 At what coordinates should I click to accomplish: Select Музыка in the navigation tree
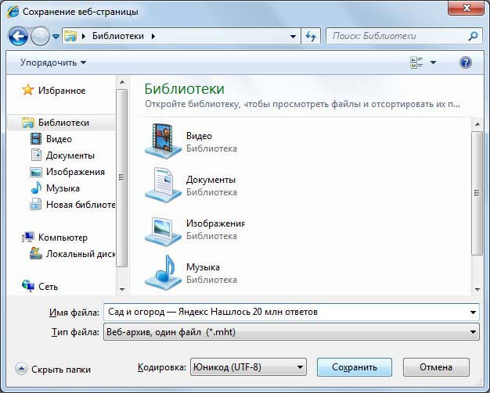click(x=63, y=188)
